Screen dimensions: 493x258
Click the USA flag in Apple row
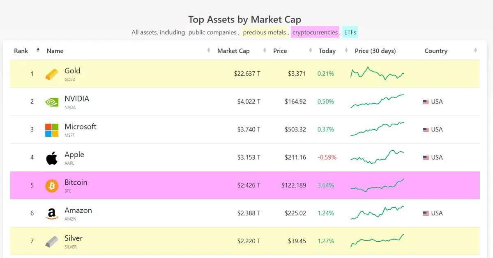pyautogui.click(x=426, y=157)
